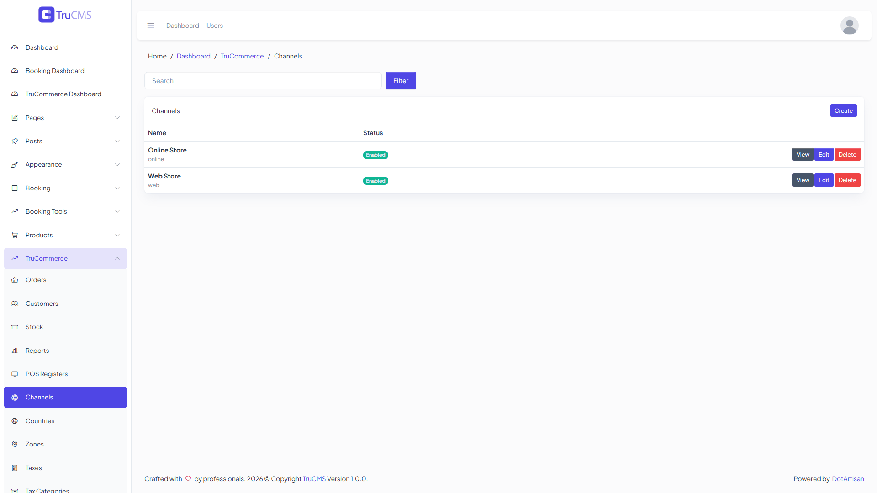View the Online Store channel
Viewport: 877px width, 493px height.
coord(803,154)
